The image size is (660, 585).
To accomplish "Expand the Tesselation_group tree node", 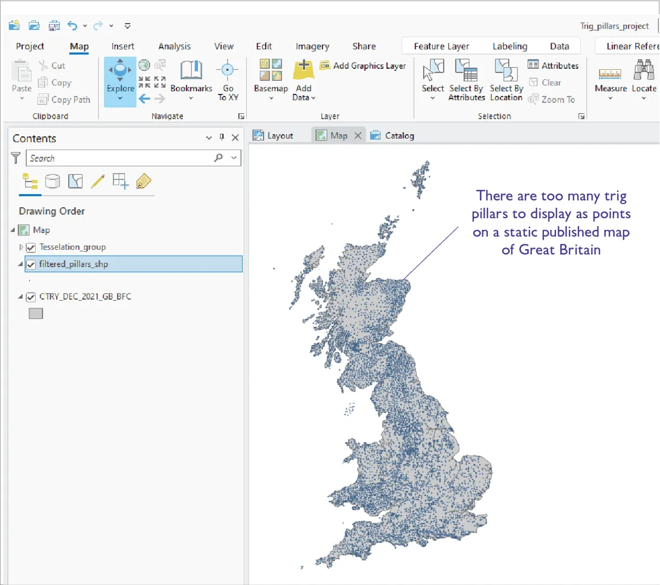I will [x=21, y=247].
